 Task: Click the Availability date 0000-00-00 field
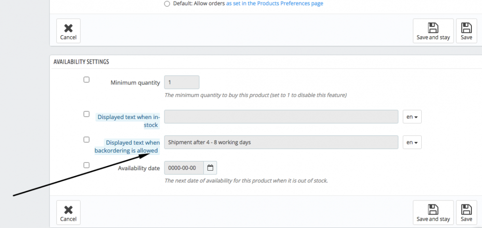(184, 168)
